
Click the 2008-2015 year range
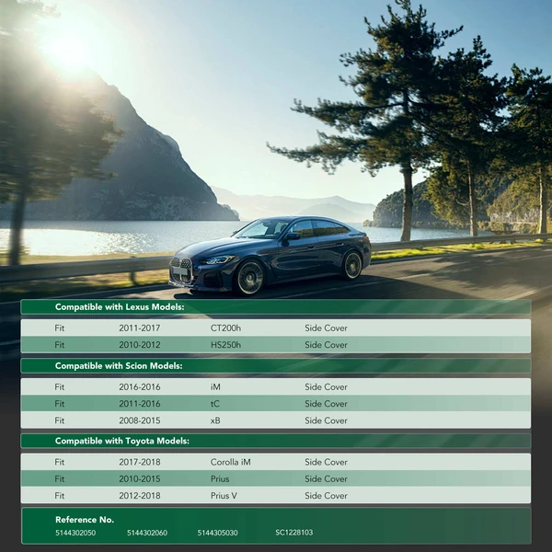[139, 420]
